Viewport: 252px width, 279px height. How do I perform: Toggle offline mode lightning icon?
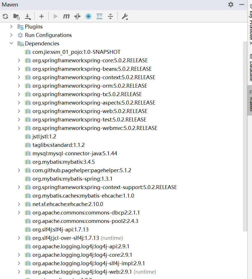88,16
